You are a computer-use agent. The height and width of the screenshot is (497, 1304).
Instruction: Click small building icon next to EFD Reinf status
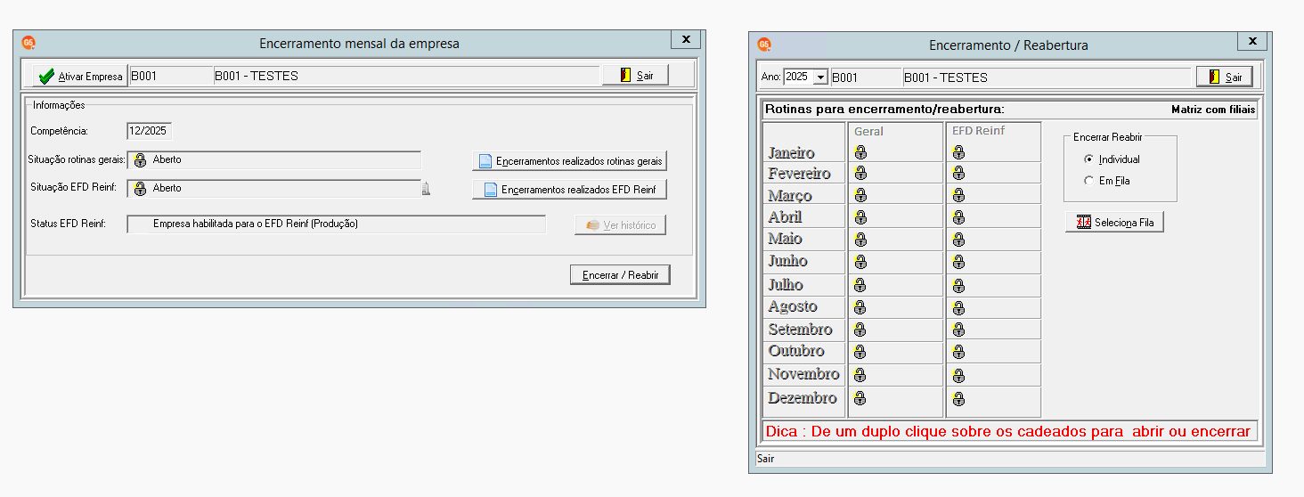(x=426, y=188)
